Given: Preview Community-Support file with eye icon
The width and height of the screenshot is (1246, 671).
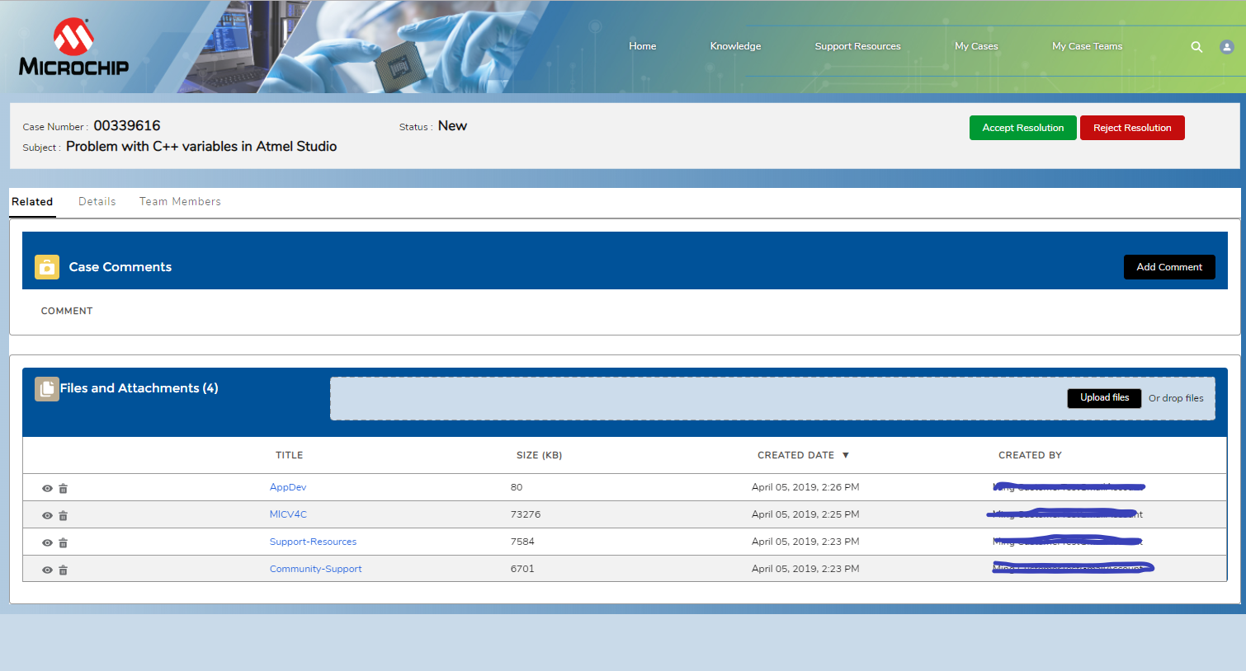Looking at the screenshot, I should coord(47,570).
